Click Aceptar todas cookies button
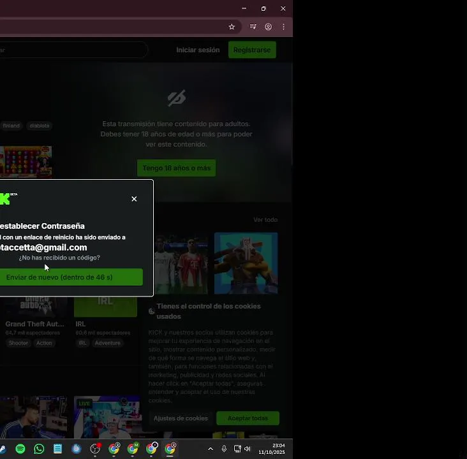Image resolution: width=467 pixels, height=459 pixels. pos(248,418)
